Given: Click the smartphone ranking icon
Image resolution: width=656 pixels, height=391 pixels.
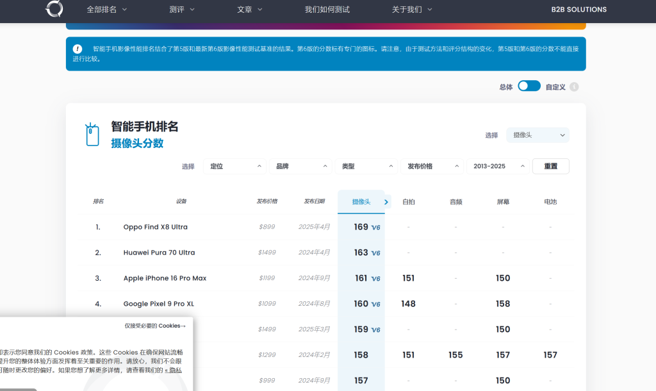Looking at the screenshot, I should point(92,135).
